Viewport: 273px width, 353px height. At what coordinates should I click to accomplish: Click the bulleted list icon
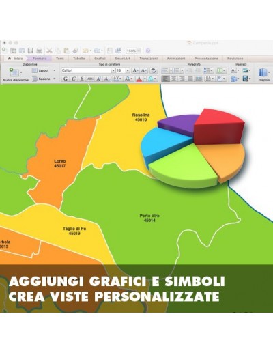click(165, 70)
